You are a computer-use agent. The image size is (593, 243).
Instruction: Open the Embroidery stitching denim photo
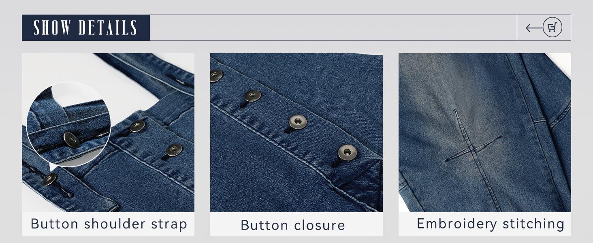[485, 132]
